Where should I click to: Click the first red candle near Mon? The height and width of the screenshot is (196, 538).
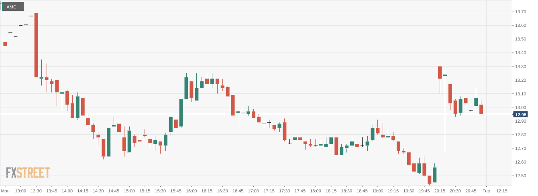pyautogui.click(x=5, y=44)
